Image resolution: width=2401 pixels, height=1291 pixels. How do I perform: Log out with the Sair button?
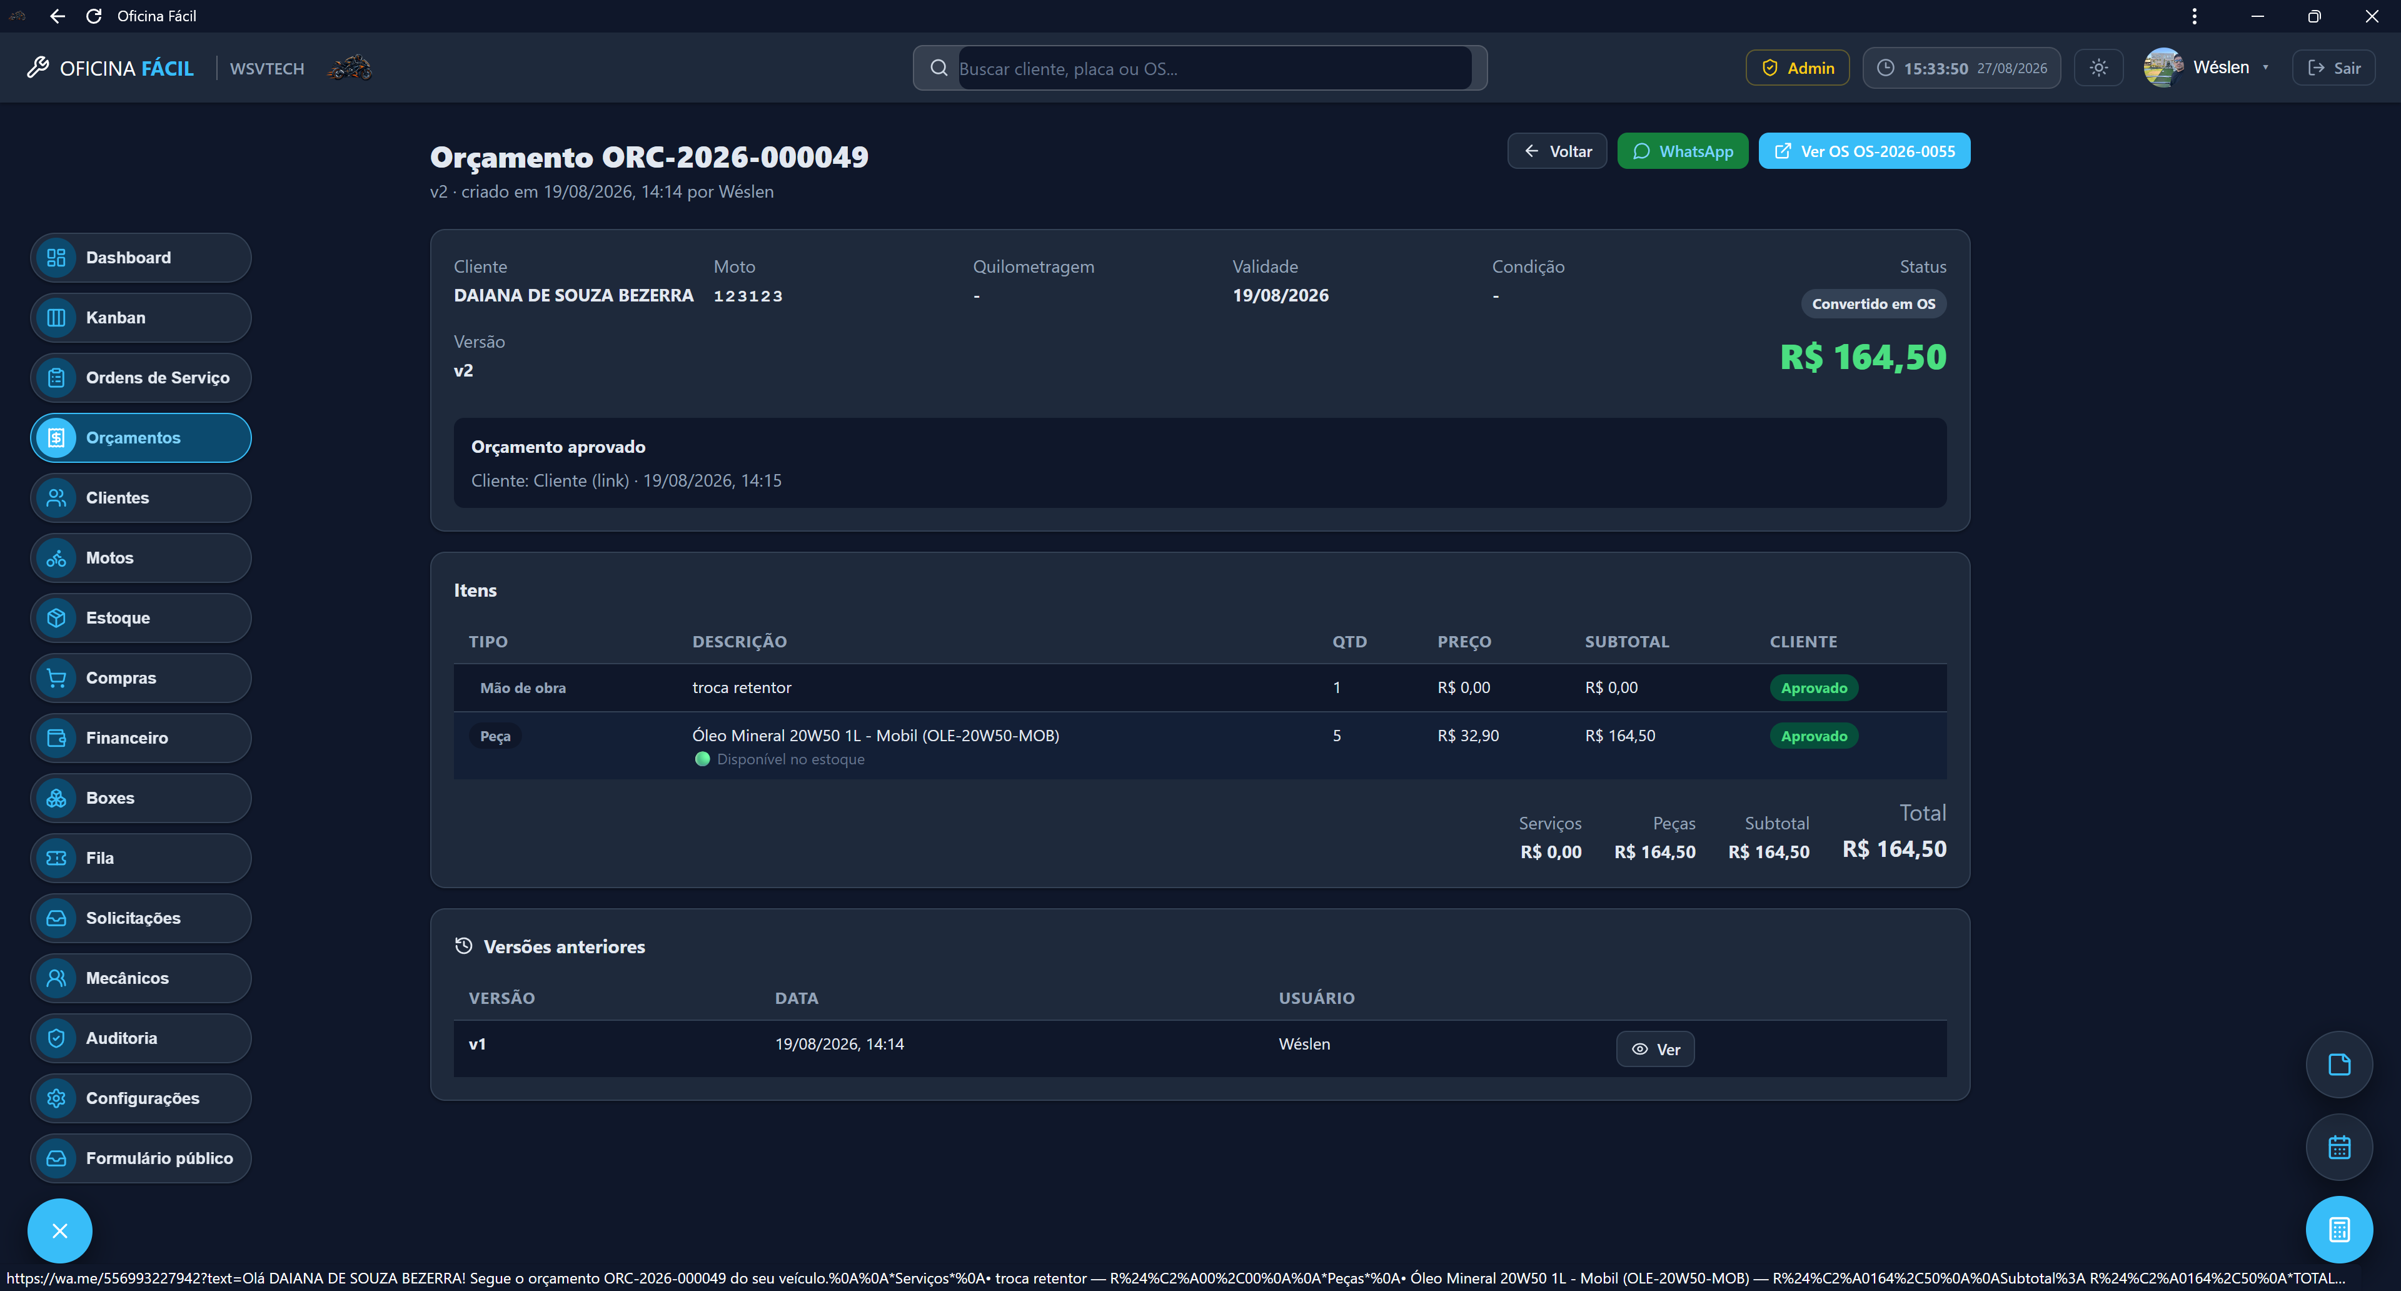tap(2333, 68)
